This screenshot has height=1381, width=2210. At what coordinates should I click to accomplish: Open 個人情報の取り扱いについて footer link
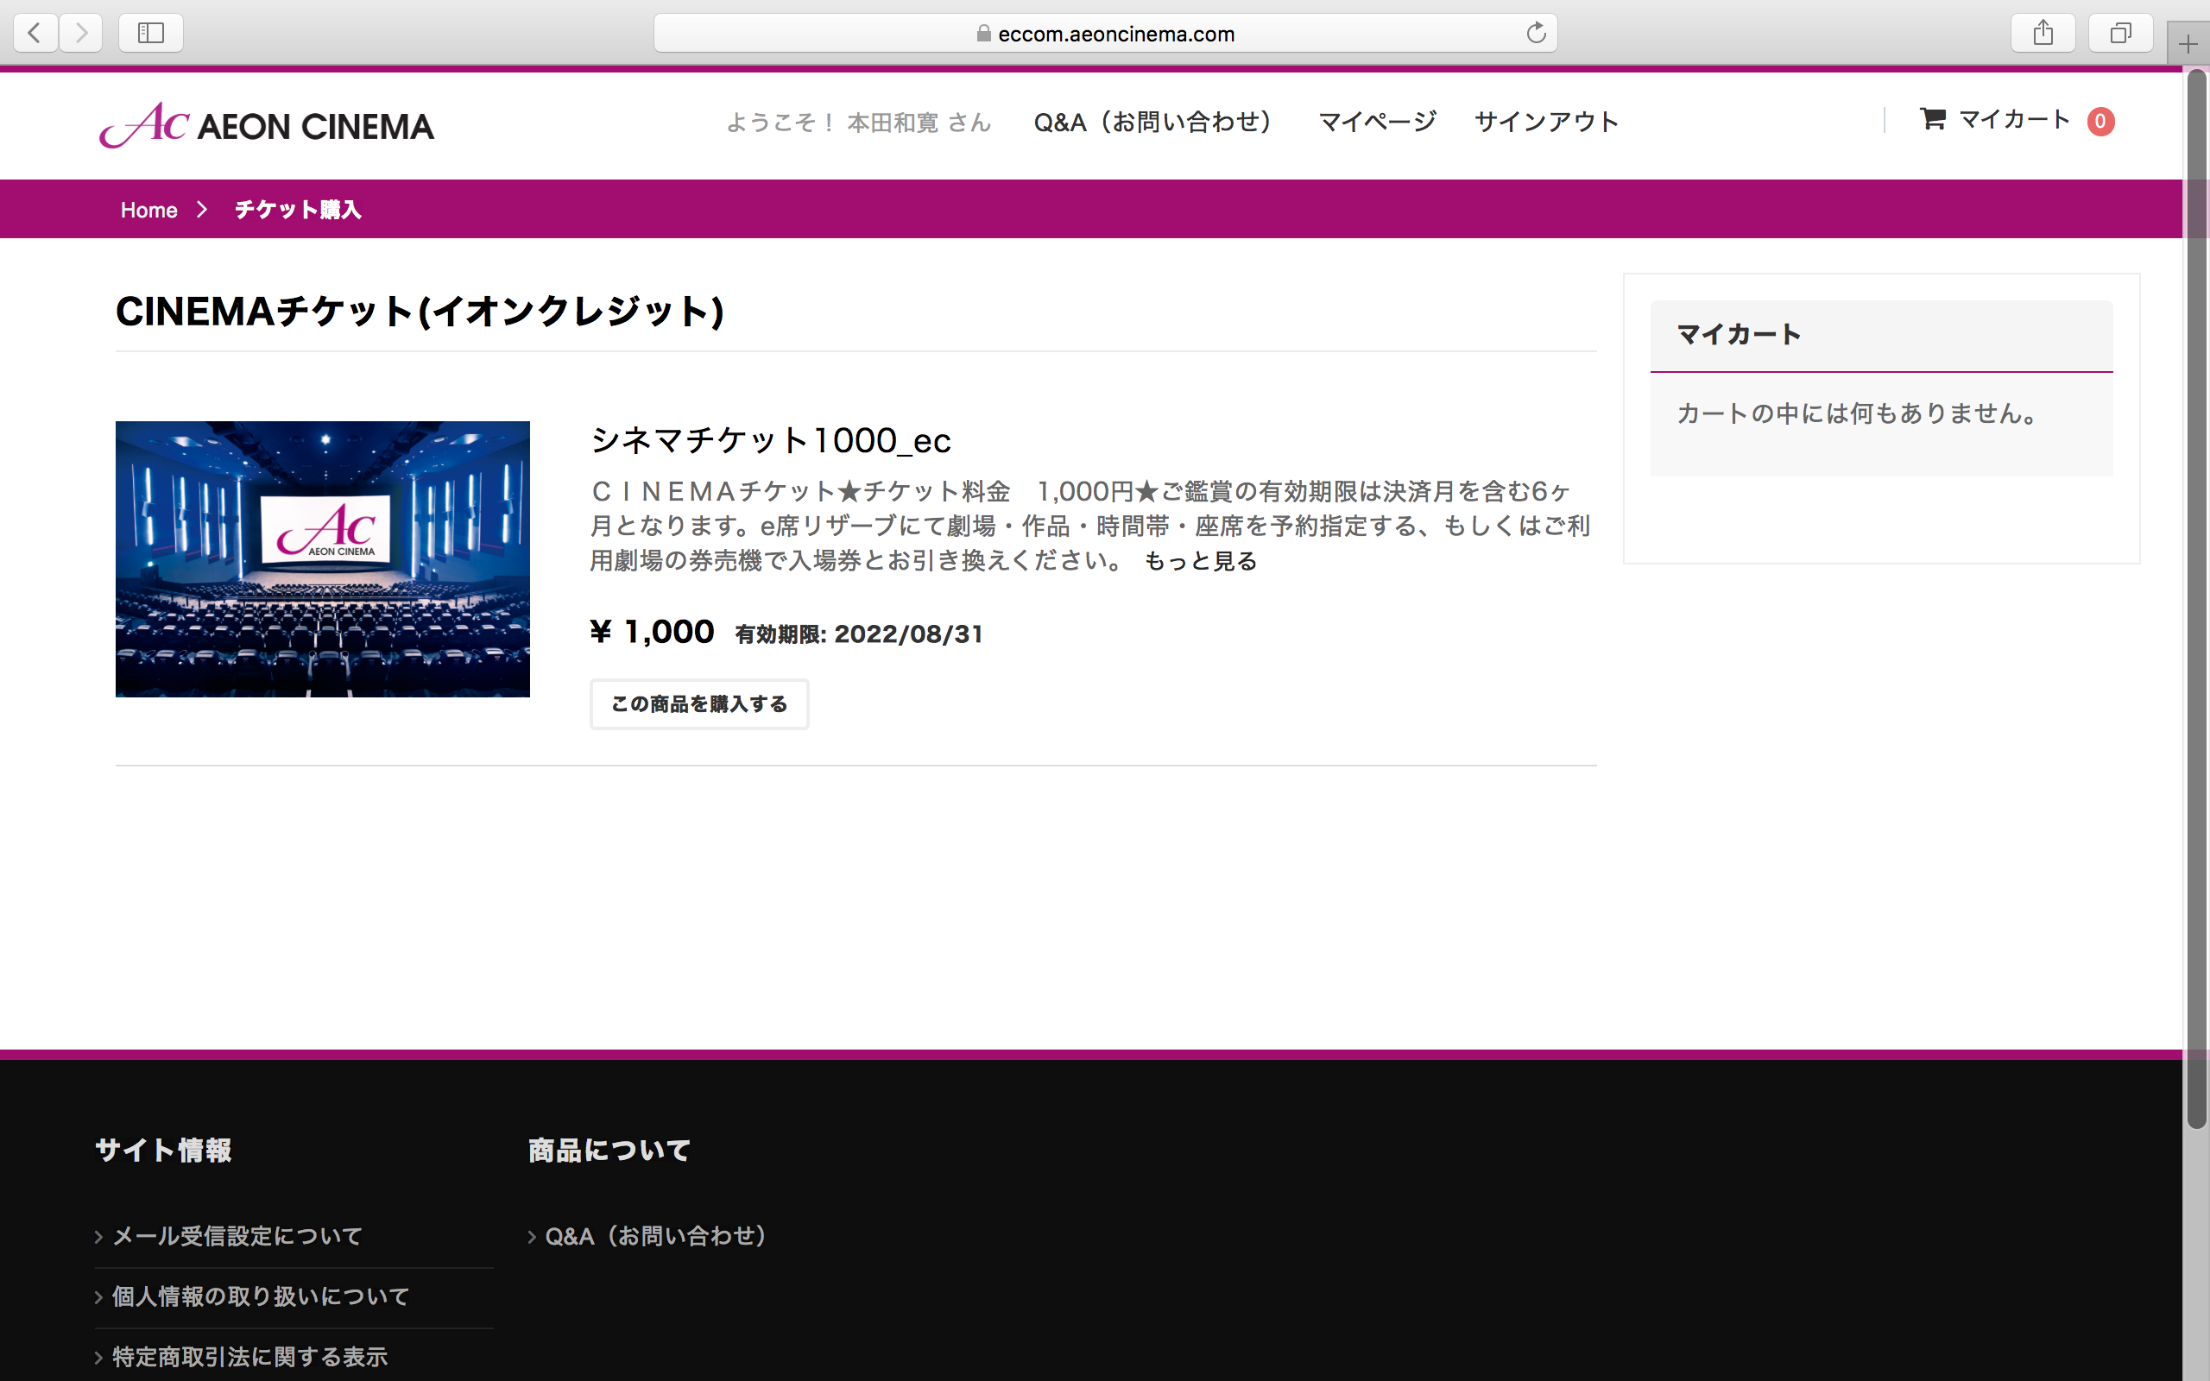pyautogui.click(x=260, y=1296)
